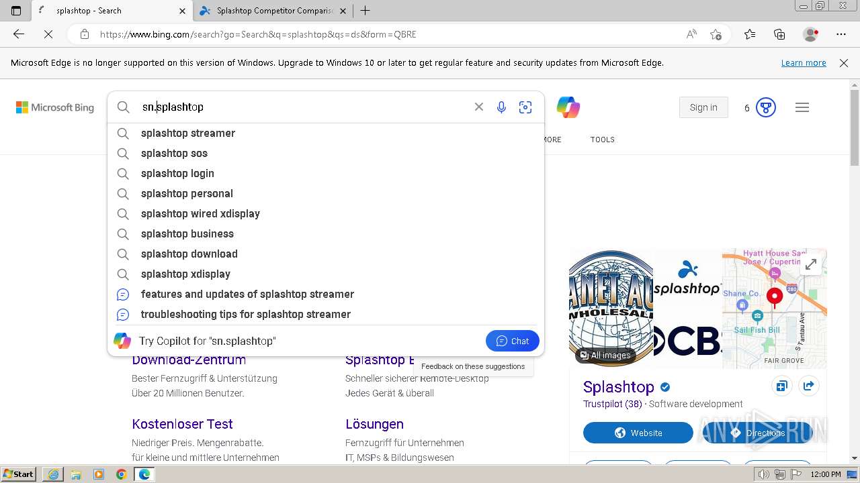
Task: Open Read aloud from the address bar
Action: tap(691, 34)
